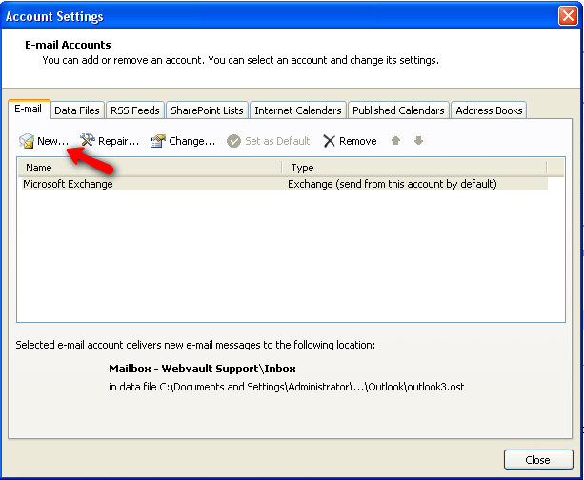Click the Change account icon
584x480 pixels.
158,141
